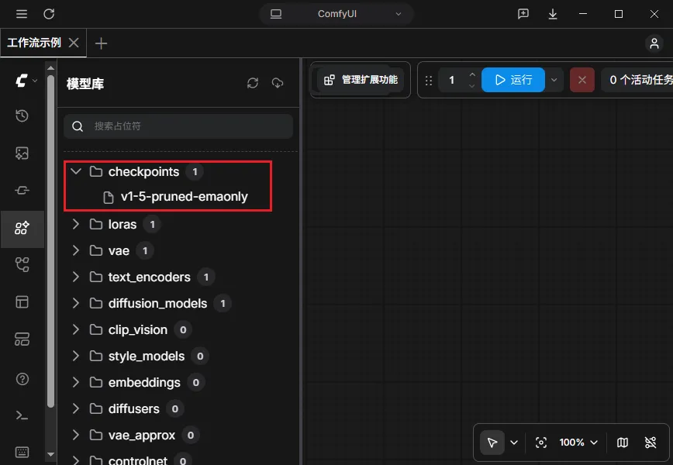Click the drag handle beside the run count
673x465 pixels.
point(428,81)
